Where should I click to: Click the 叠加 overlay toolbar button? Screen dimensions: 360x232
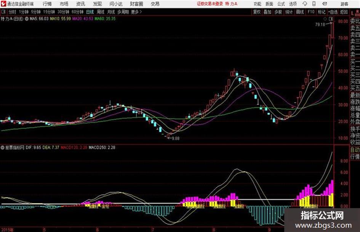(267, 12)
